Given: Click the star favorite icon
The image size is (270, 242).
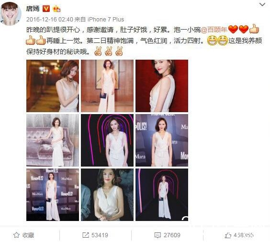Looking at the screenshot, I should 16,235.
